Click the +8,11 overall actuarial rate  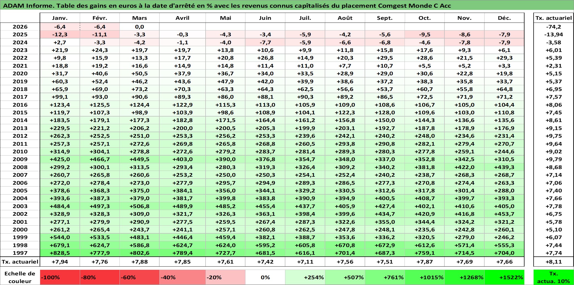click(554, 262)
